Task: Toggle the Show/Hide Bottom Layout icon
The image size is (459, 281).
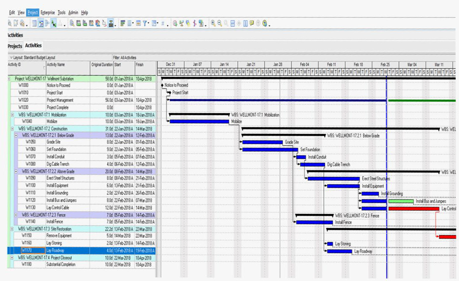Action: click(x=110, y=24)
